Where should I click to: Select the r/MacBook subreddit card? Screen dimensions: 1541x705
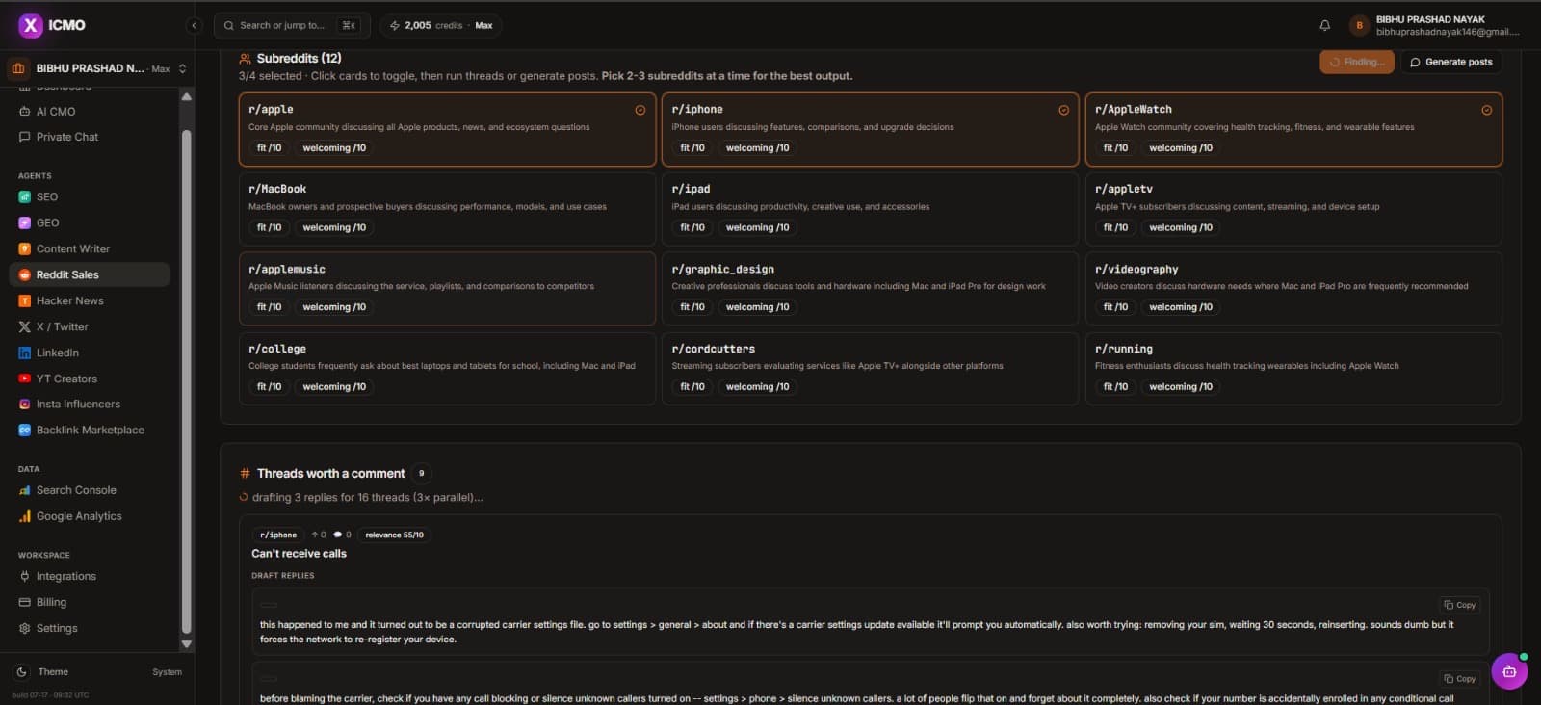point(447,209)
